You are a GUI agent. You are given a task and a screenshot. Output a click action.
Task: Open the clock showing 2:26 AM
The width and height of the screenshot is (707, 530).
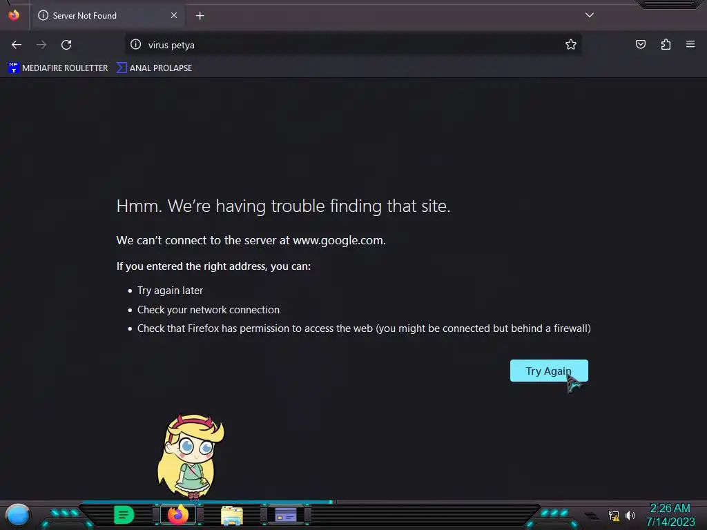[x=670, y=515]
